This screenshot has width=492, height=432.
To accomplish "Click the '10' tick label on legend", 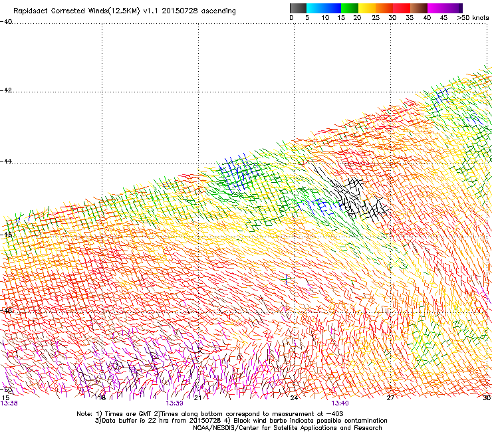I will (325, 18).
